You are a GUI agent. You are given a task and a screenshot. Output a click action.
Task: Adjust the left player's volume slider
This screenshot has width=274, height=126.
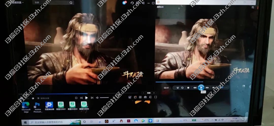click(x=104, y=98)
